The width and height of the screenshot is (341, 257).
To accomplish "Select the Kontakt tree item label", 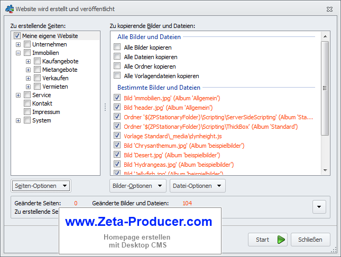I will point(42,103).
